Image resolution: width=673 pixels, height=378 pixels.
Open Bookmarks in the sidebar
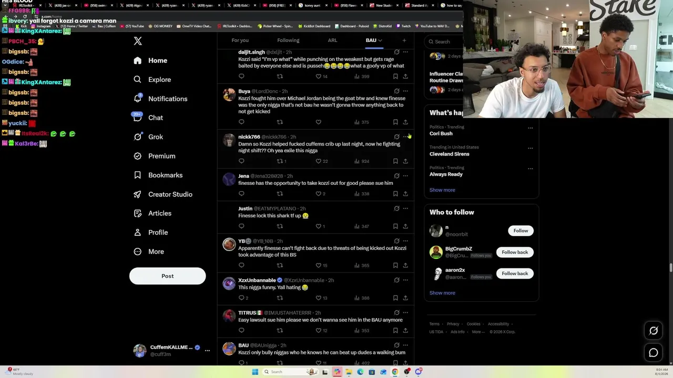(158, 175)
